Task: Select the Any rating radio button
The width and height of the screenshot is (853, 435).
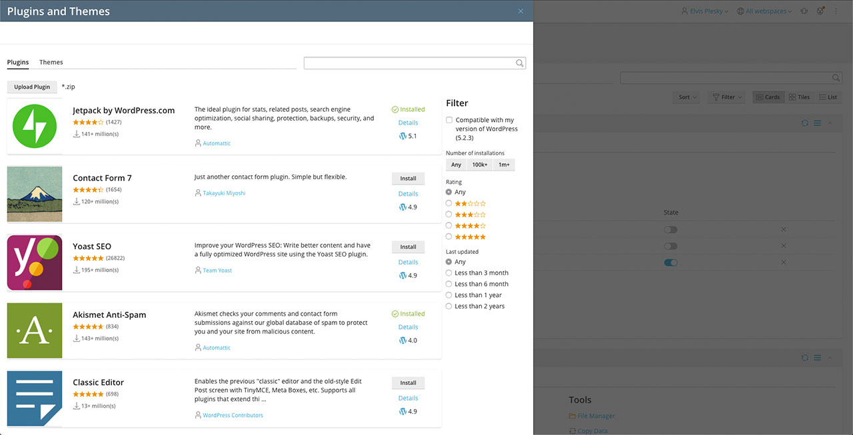Action: pyautogui.click(x=448, y=192)
